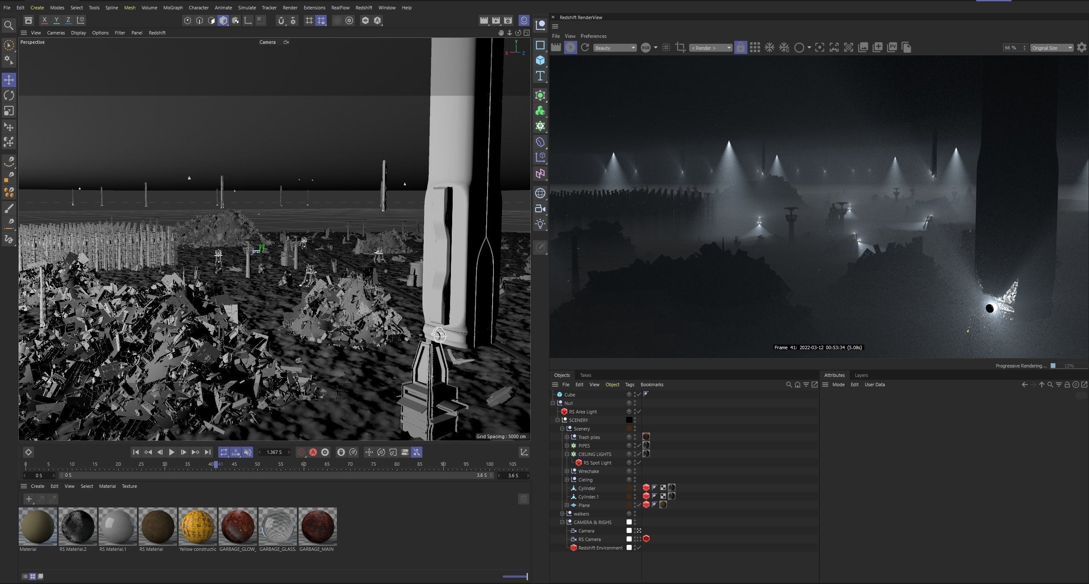Add a Light object from side palette
The width and height of the screenshot is (1089, 584).
[x=540, y=224]
